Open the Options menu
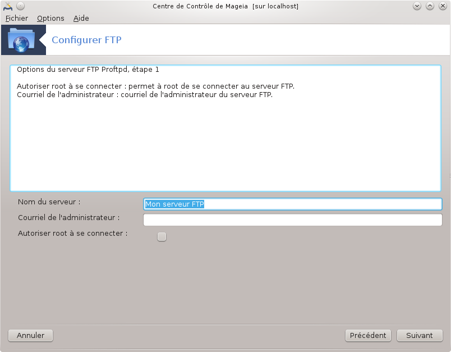Viewport: 451px width, 352px height. 50,18
